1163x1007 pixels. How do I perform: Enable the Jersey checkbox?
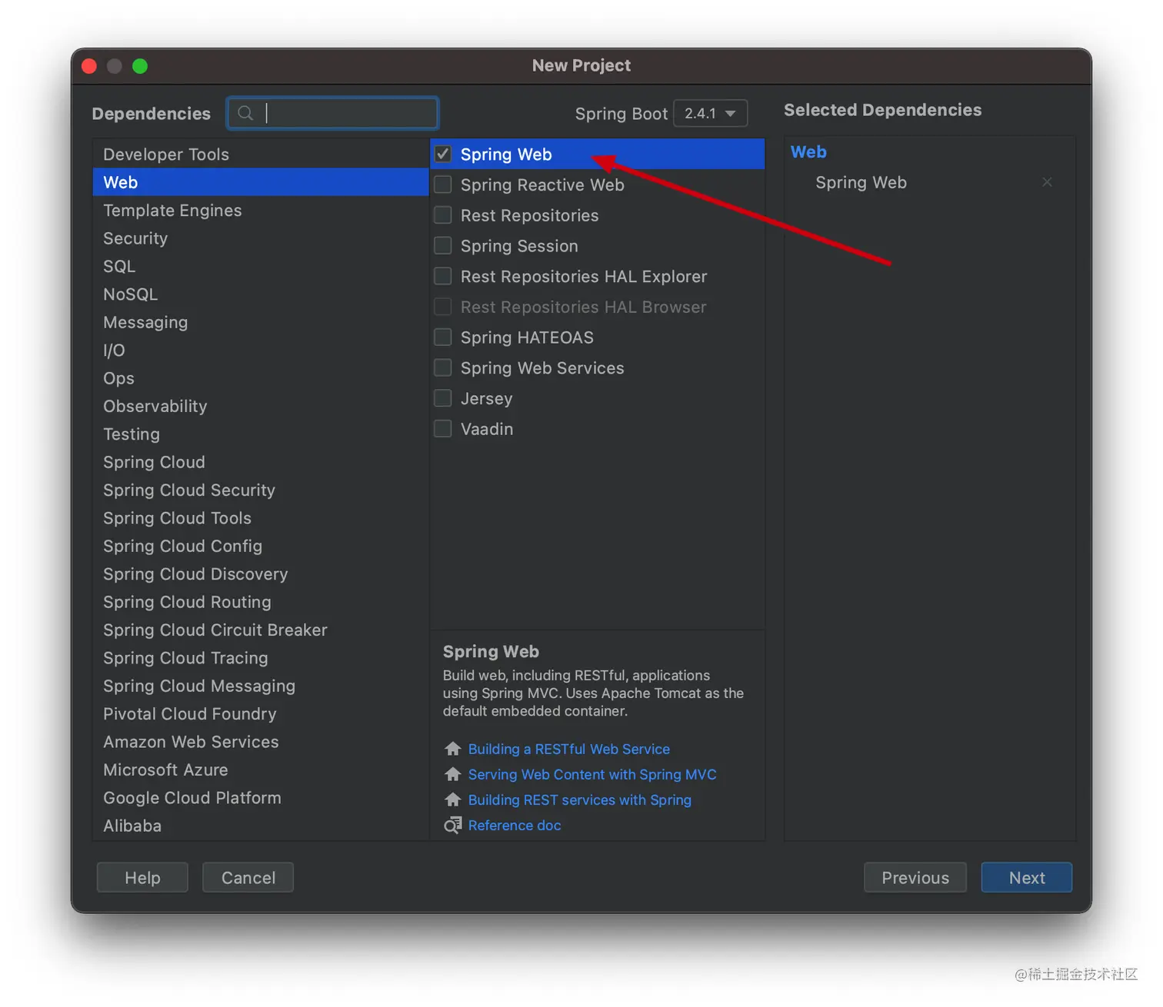tap(443, 398)
